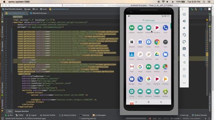Screen dimensions: 214x120
Task: Tap emulator sidebar Home circle icon
Action: click(184, 69)
